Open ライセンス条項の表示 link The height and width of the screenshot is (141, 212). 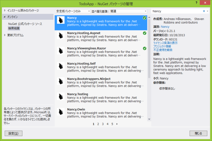[165, 43]
